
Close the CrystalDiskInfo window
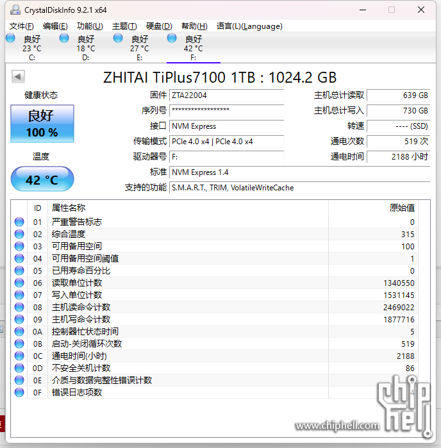(420, 10)
